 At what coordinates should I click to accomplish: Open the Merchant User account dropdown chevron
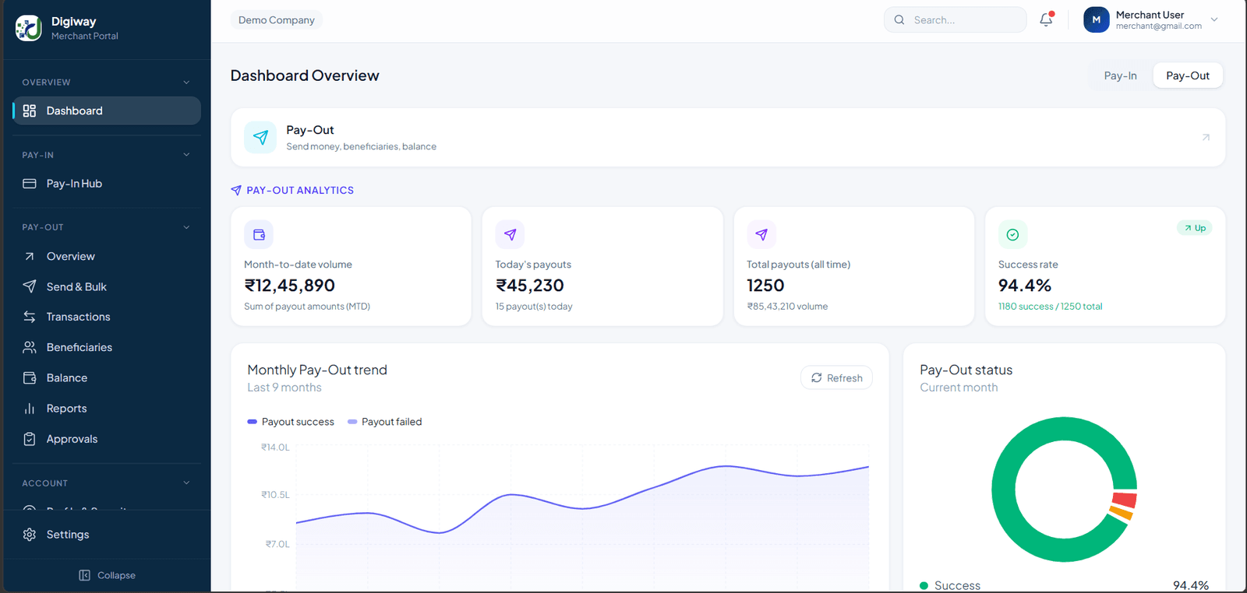click(1213, 19)
